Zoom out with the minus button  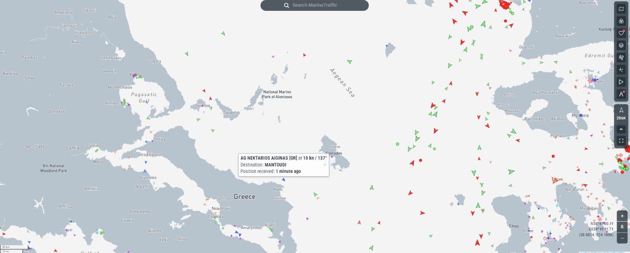[622, 238]
